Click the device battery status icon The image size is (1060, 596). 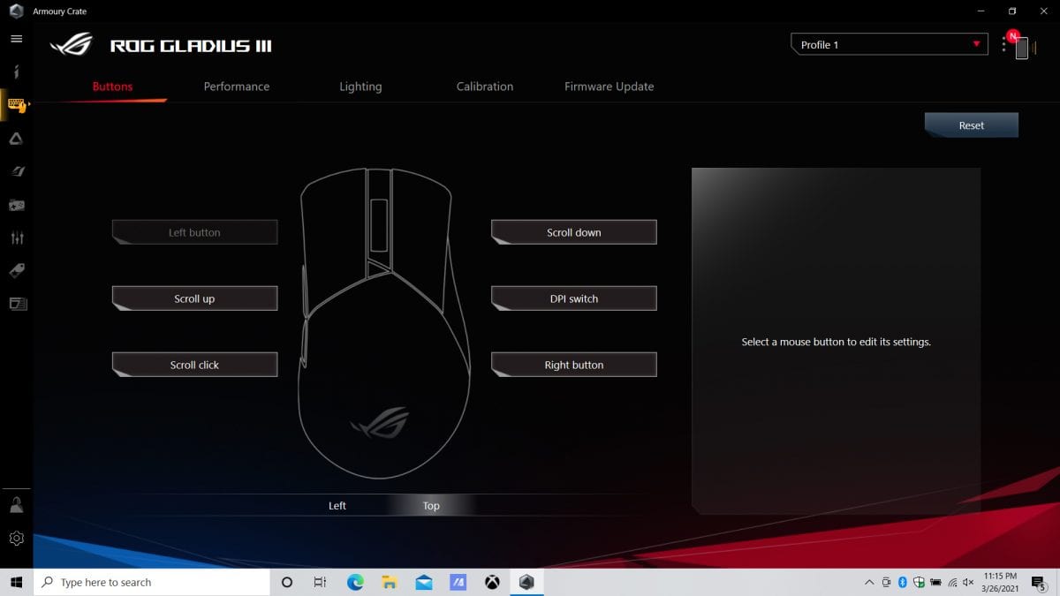(x=1022, y=49)
